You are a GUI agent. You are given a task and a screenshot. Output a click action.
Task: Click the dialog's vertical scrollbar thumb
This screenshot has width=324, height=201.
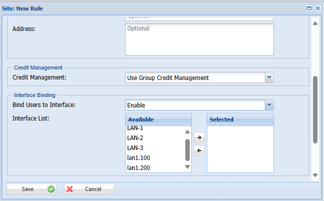(315, 109)
